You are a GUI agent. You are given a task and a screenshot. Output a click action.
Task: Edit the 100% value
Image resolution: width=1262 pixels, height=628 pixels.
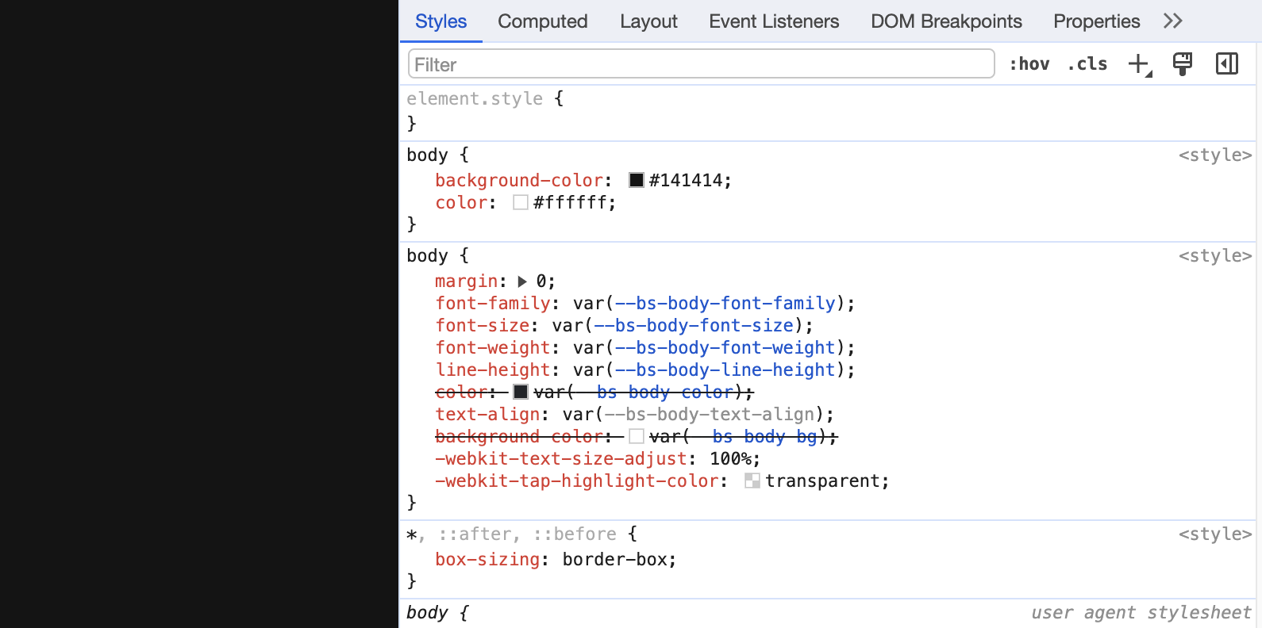pos(730,459)
